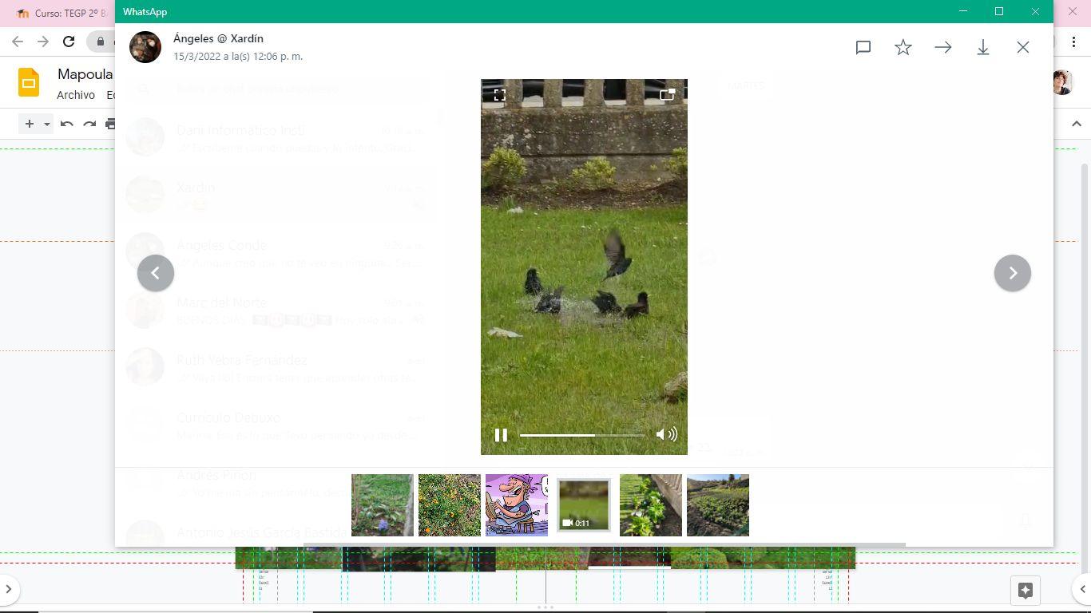Select the 0:11 video thumbnail

584,505
